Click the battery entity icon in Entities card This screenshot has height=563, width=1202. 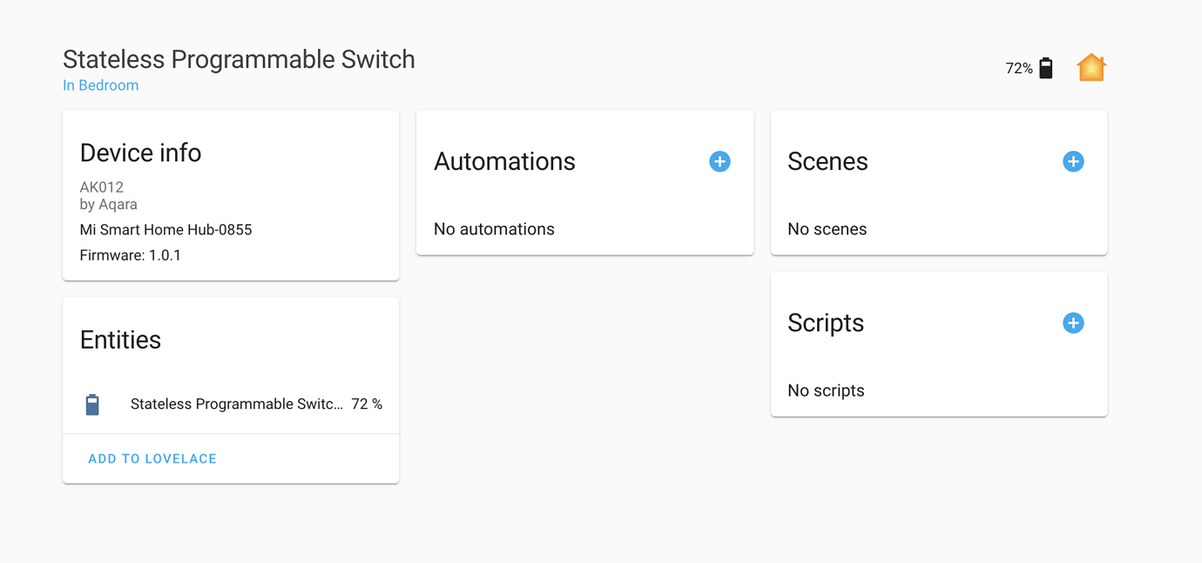(x=92, y=404)
